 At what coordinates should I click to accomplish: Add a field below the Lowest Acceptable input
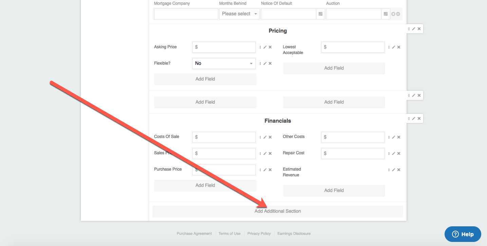334,68
